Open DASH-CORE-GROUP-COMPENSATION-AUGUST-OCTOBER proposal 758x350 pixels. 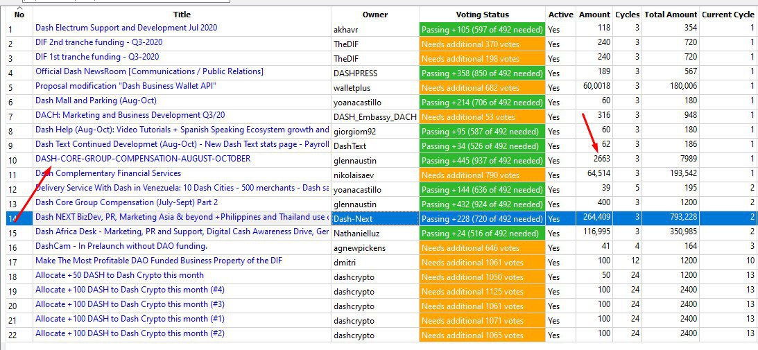coord(143,159)
